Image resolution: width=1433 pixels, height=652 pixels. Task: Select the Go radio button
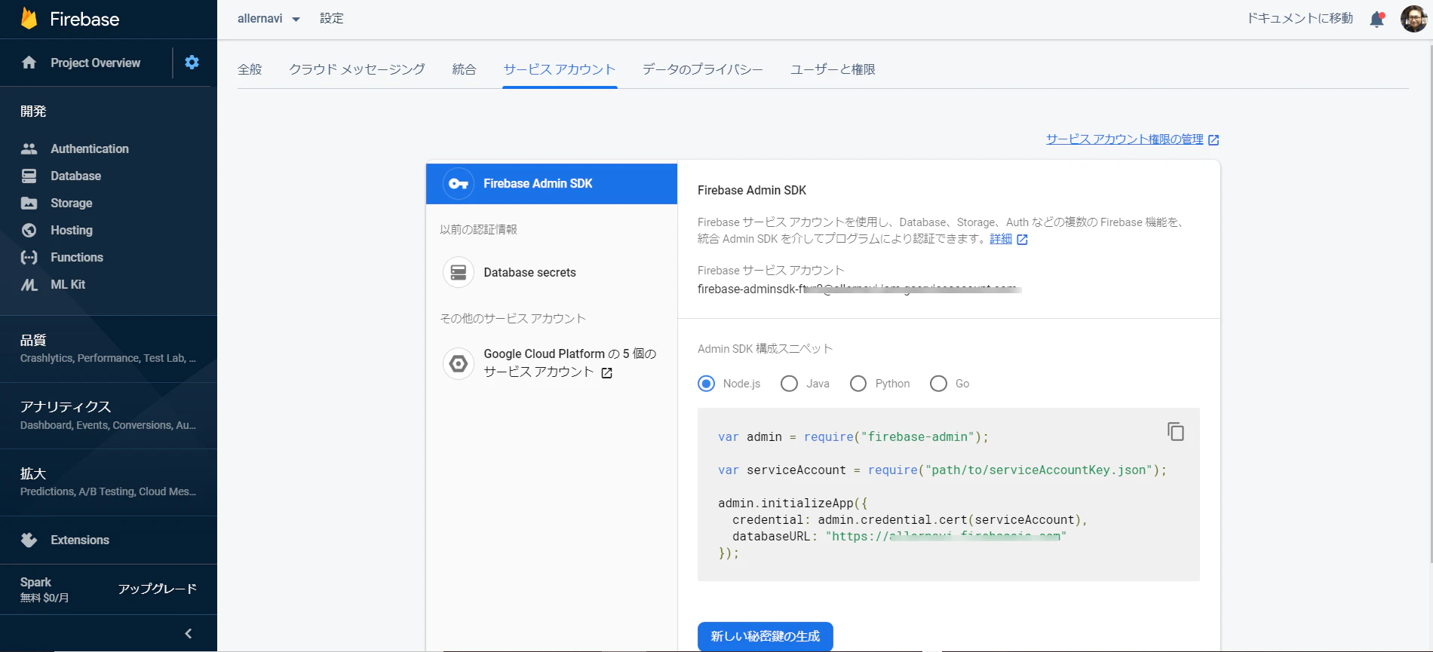tap(939, 384)
